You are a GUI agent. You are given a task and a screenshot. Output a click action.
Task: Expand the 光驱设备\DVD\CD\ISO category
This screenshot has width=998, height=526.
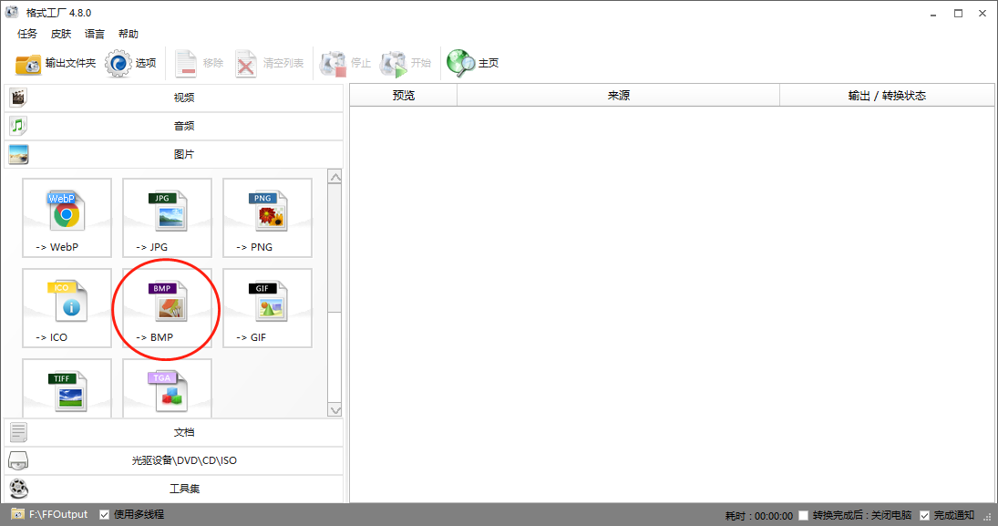tap(174, 460)
